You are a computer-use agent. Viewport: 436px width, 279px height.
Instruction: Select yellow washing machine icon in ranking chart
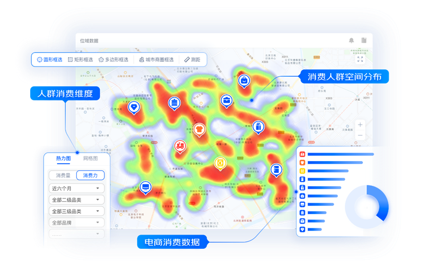(302, 171)
